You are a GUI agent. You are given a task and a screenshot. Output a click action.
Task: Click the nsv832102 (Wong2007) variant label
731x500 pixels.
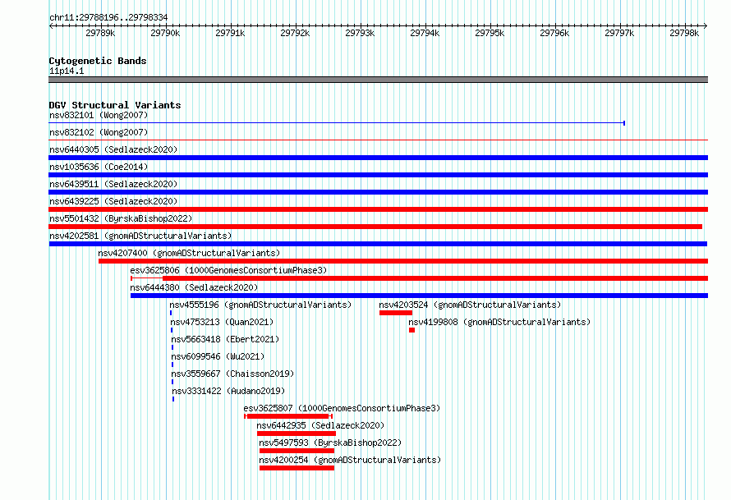pos(99,132)
